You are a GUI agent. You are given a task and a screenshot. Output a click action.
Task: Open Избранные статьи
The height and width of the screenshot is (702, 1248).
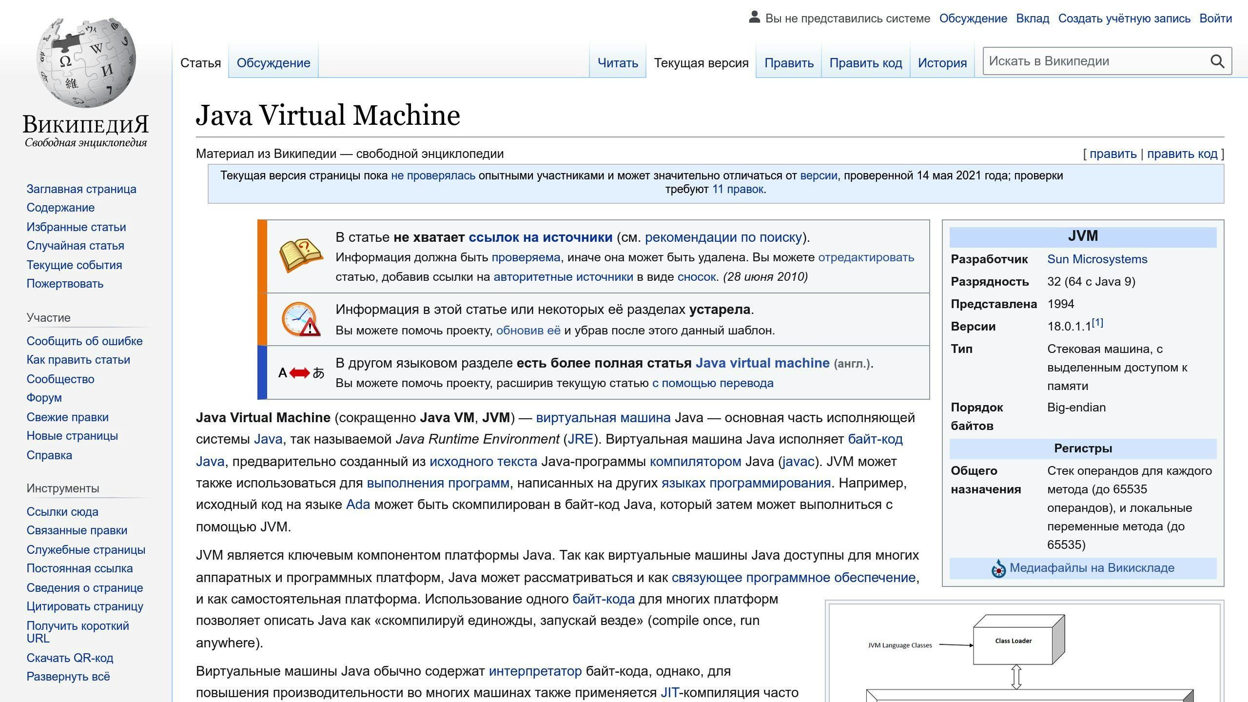tap(76, 227)
